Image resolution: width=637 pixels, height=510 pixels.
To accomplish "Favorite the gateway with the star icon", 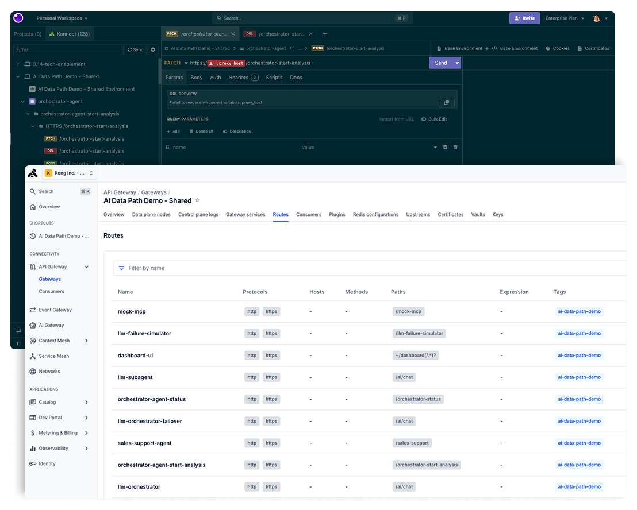I will [x=197, y=200].
